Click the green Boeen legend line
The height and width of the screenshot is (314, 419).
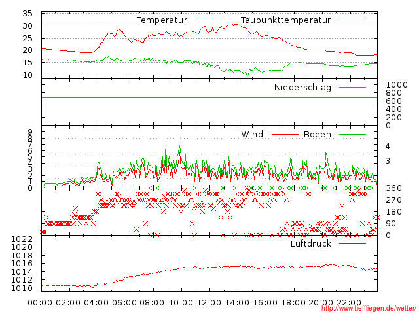352,134
